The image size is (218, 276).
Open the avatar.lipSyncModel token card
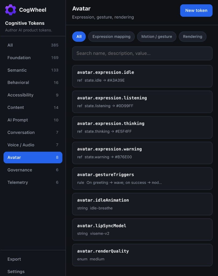point(142,230)
